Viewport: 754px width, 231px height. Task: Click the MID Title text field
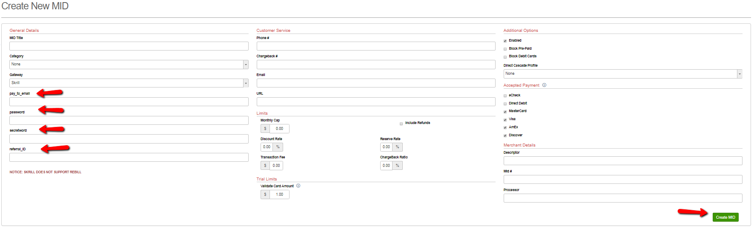[129, 46]
